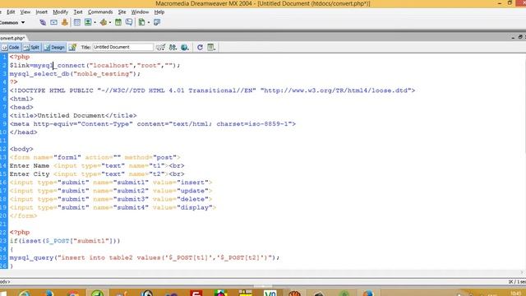Switch to Design view
This screenshot has height=296, width=526.
pyautogui.click(x=54, y=48)
